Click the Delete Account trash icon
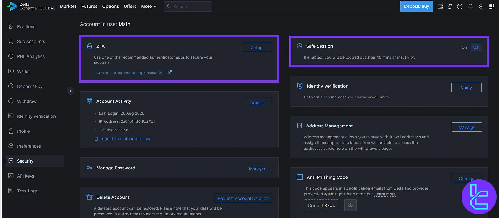The width and height of the screenshot is (499, 218). (x=90, y=197)
